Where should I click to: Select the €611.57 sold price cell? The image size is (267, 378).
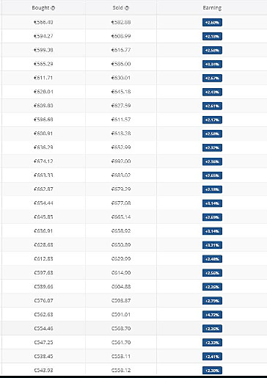pos(121,120)
